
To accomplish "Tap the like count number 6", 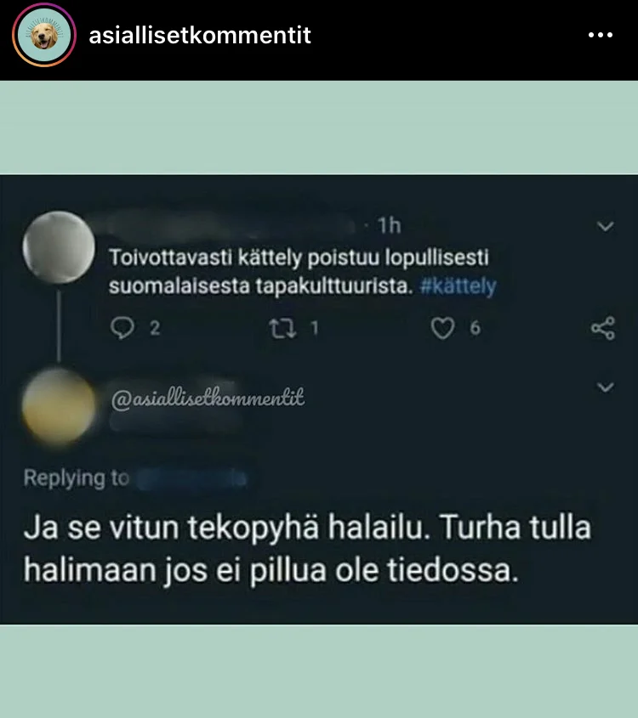I will [476, 328].
